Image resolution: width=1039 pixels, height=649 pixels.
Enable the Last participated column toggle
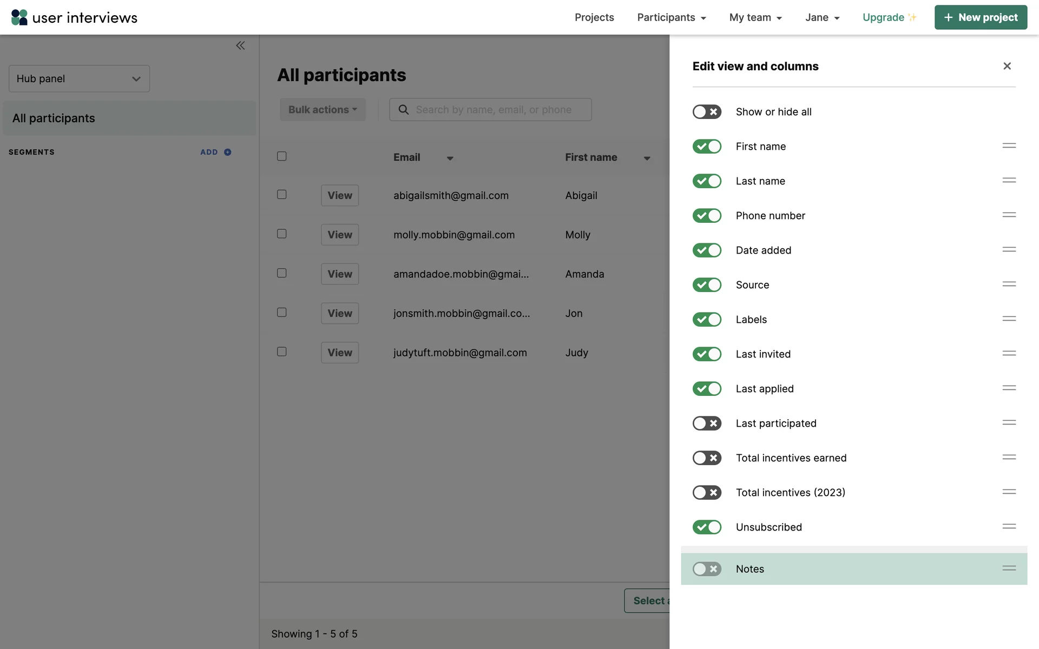coord(707,423)
